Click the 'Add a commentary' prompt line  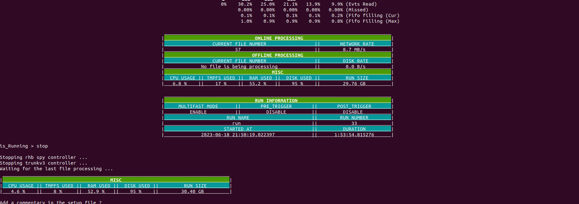(51, 202)
